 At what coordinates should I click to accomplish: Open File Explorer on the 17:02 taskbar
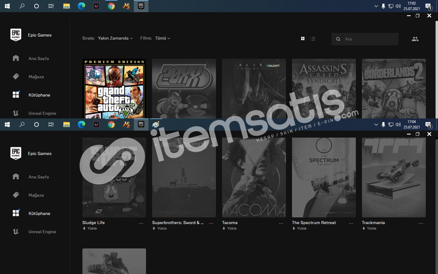(x=67, y=6)
